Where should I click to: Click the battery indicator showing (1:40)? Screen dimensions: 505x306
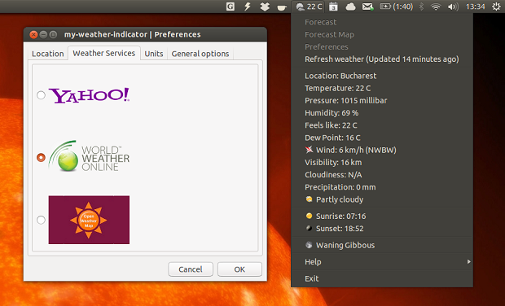[397, 7]
